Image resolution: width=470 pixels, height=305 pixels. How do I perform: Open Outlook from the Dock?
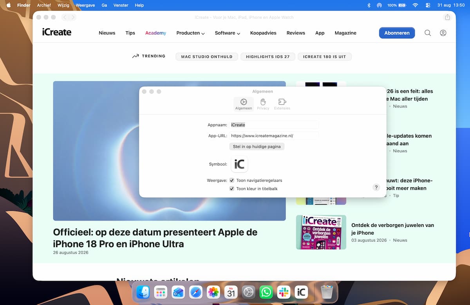pos(178,292)
